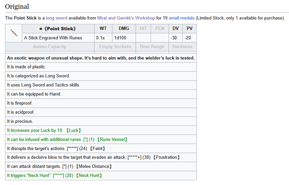Image resolution: width=289 pixels, height=185 pixels.
Task: Click the Best Range header
Action: [152, 47]
